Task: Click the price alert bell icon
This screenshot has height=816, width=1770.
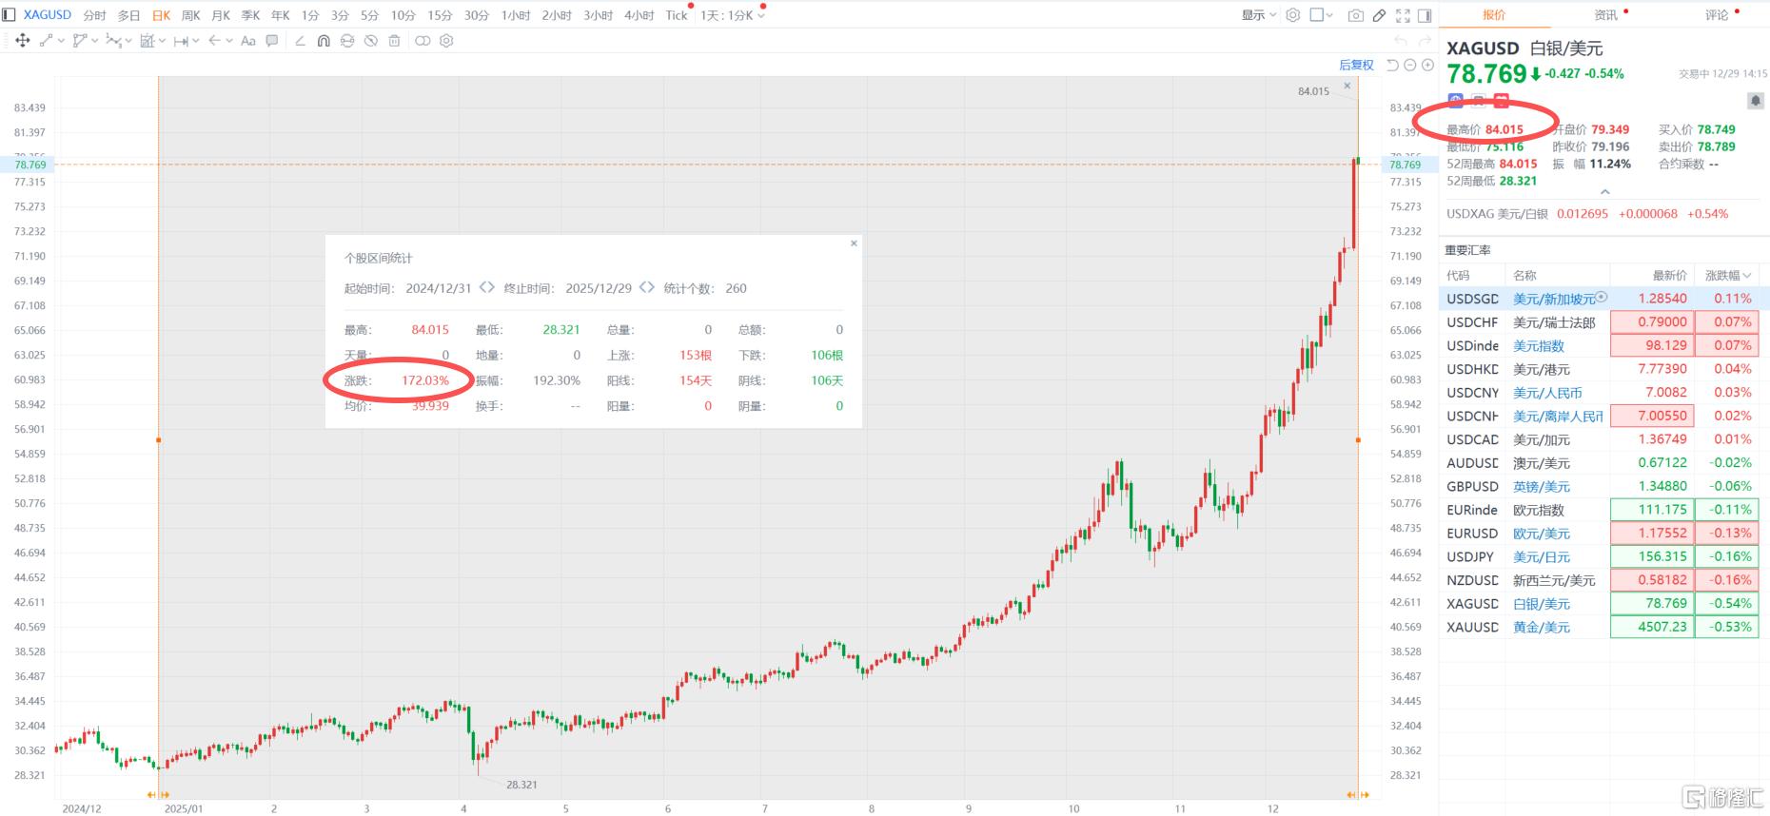Action: tap(1756, 101)
